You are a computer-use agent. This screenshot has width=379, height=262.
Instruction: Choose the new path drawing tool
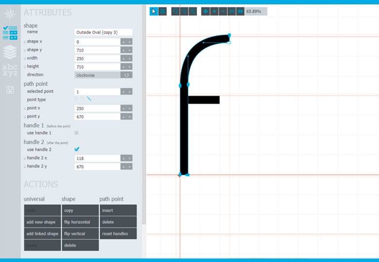(x=192, y=11)
